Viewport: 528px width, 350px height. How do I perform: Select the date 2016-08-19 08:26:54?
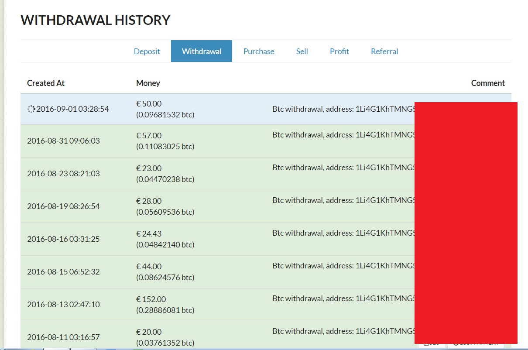63,206
